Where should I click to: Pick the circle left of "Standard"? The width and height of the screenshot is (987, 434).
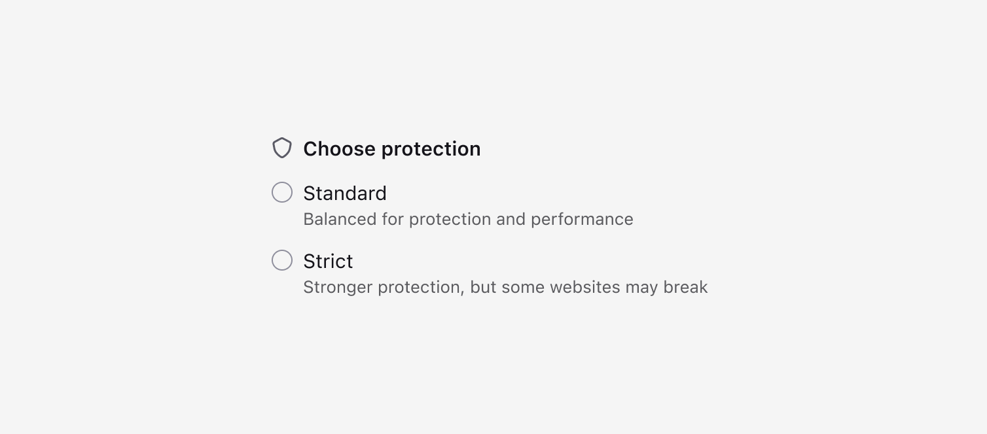pos(282,193)
